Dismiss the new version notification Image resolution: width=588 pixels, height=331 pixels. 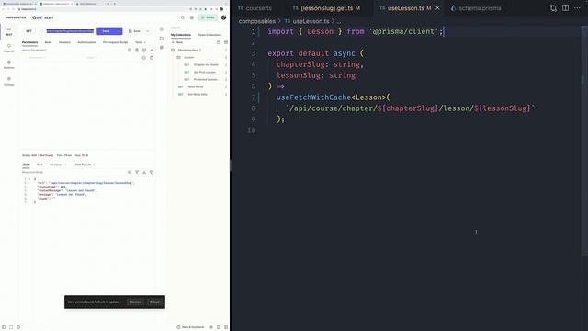pyautogui.click(x=135, y=302)
